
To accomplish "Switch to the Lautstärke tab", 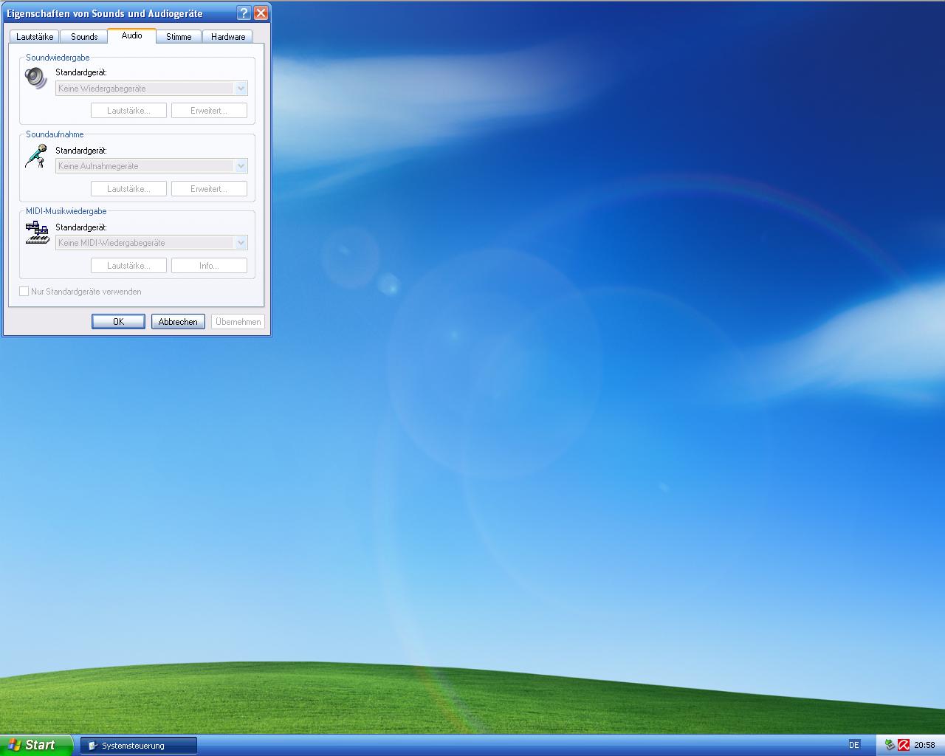I will (35, 36).
